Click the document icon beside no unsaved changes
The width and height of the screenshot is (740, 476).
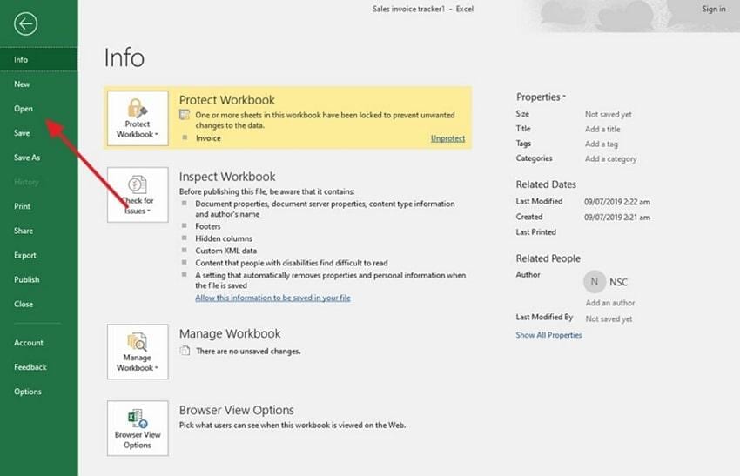click(185, 351)
